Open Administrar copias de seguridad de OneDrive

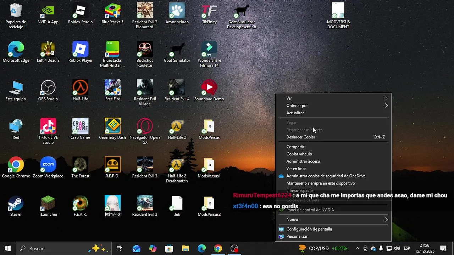[x=333, y=176]
